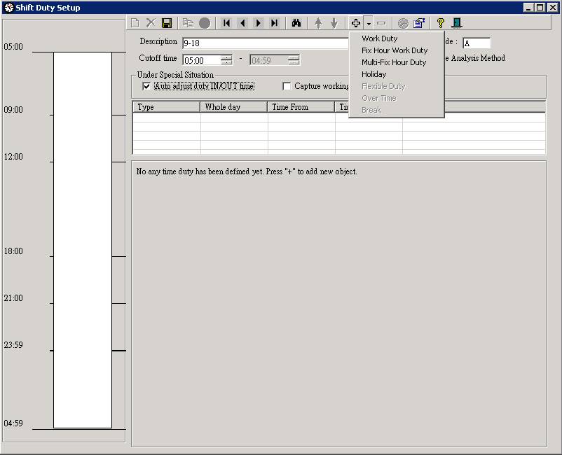Select Holiday from the add menu

pyautogui.click(x=373, y=74)
